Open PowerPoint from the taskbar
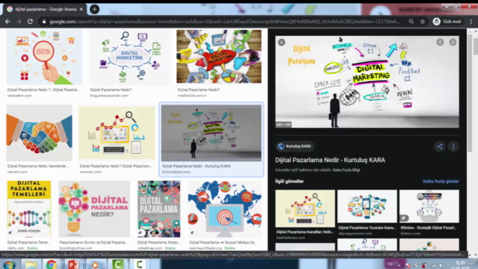The height and width of the screenshot is (269, 478). [x=73, y=265]
